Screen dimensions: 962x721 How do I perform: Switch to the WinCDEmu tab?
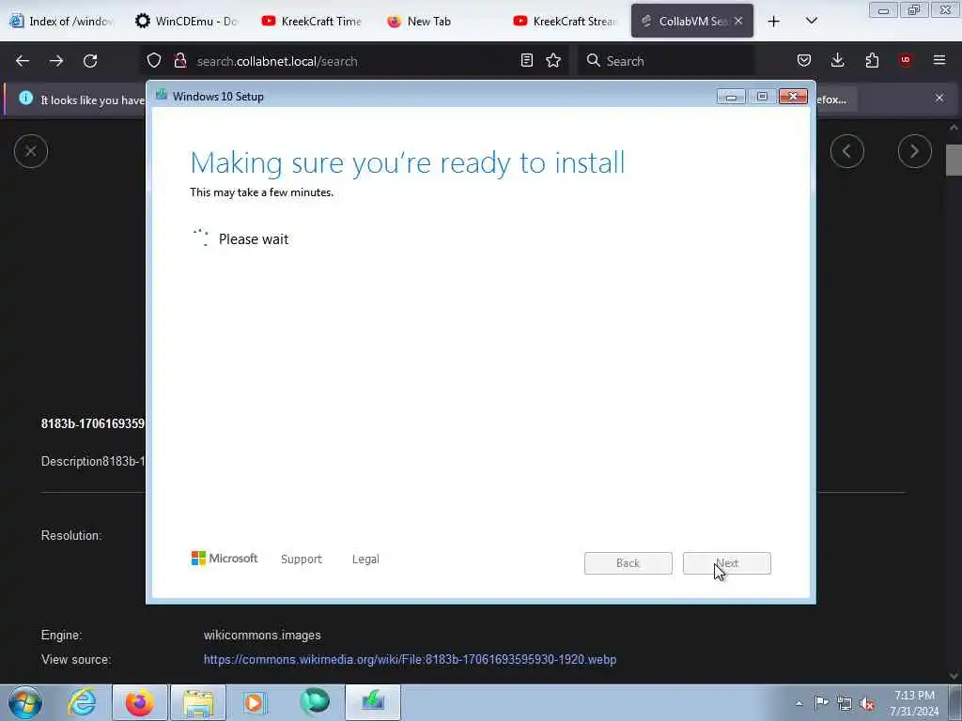click(x=187, y=22)
